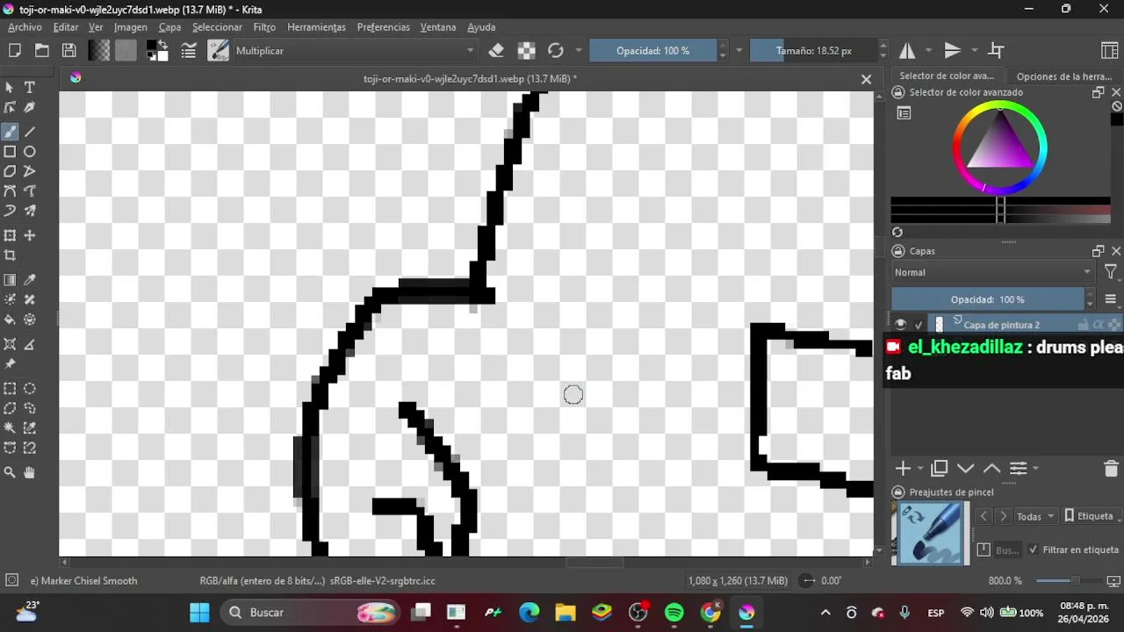Screen dimensions: 1124x632
Task: Open the brush preset chooser icon
Action: coord(218,50)
